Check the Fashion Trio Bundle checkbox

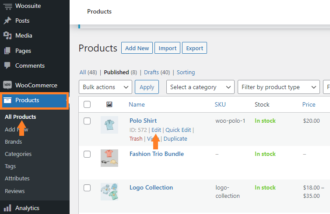(87, 154)
